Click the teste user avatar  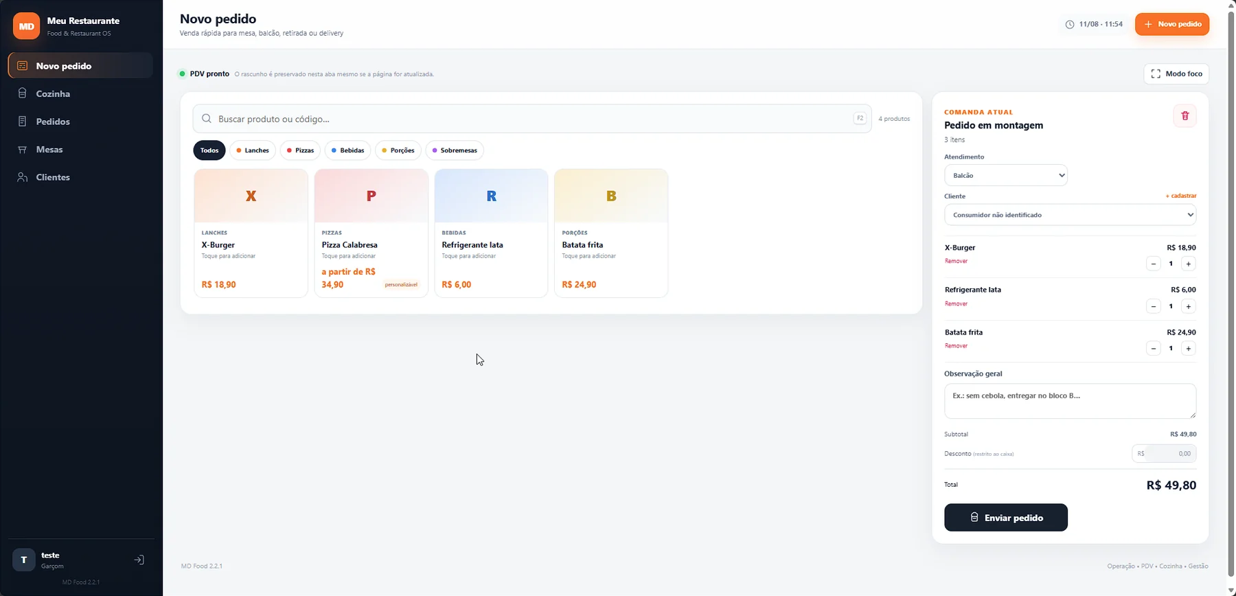coord(24,560)
